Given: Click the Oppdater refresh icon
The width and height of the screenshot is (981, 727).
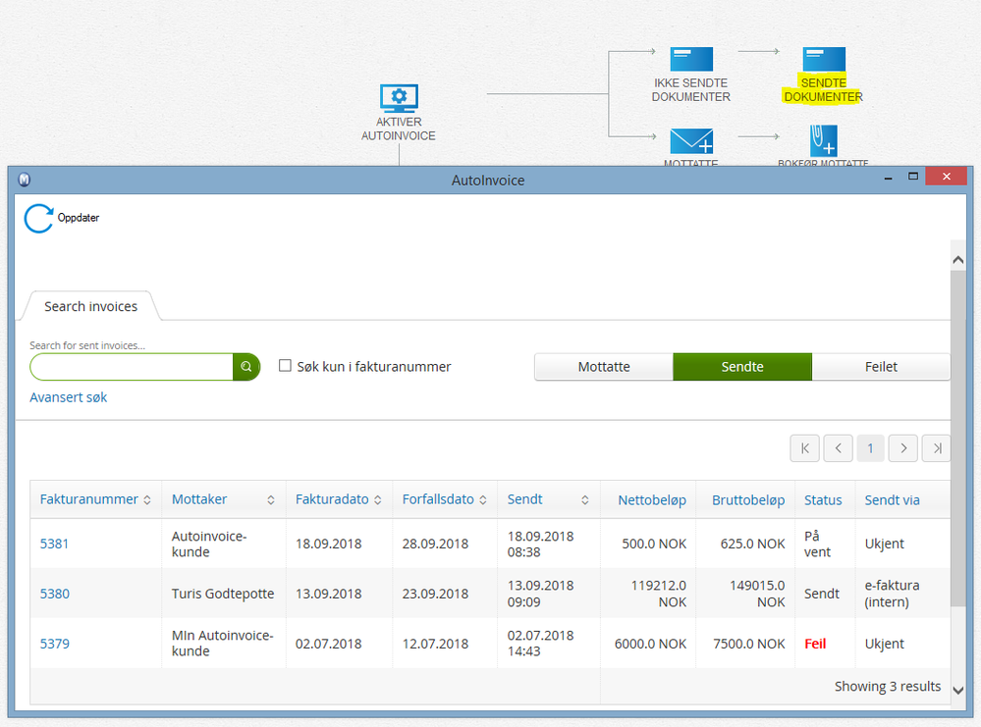Looking at the screenshot, I should (x=39, y=218).
